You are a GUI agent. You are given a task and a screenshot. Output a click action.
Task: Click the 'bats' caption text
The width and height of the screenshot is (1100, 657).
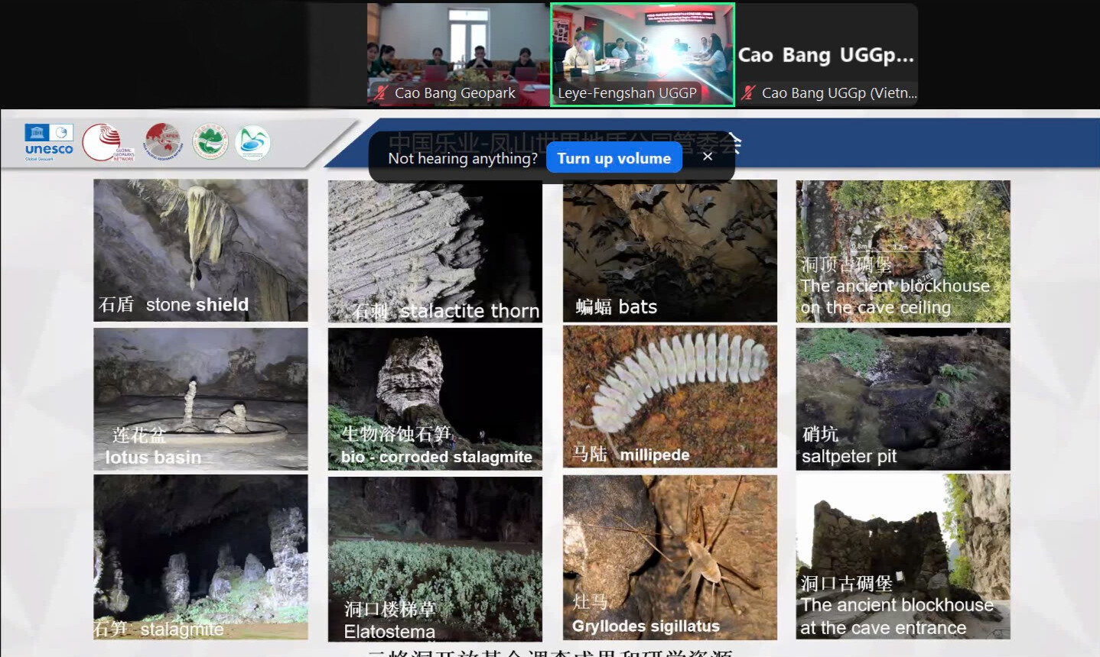(638, 307)
